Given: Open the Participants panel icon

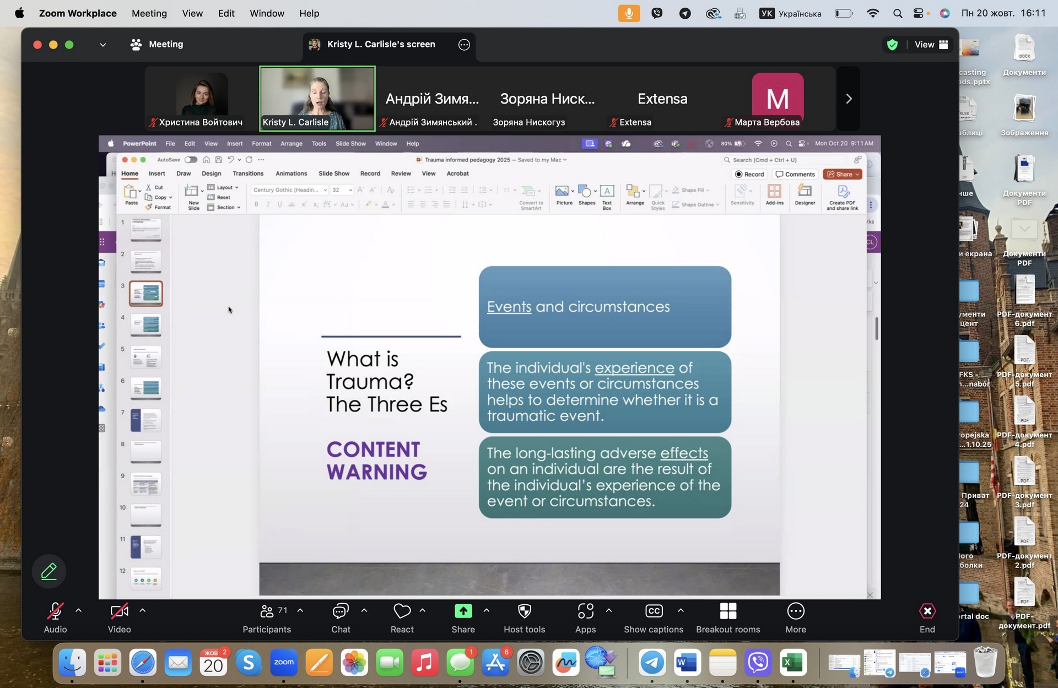Looking at the screenshot, I should click(267, 611).
